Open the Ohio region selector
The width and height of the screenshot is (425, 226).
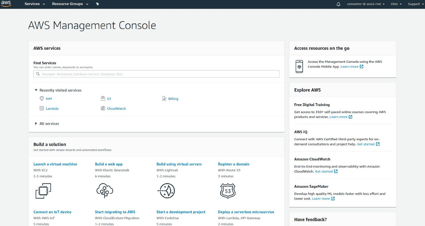pyautogui.click(x=396, y=4)
